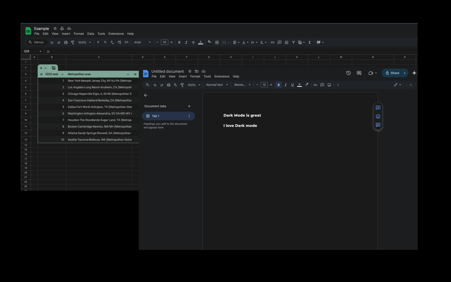The height and width of the screenshot is (282, 451).
Task: Move the Untitled document to a folder
Action: coord(197,71)
